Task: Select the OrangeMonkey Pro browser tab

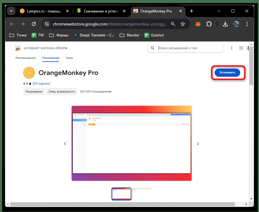Action: tap(156, 11)
